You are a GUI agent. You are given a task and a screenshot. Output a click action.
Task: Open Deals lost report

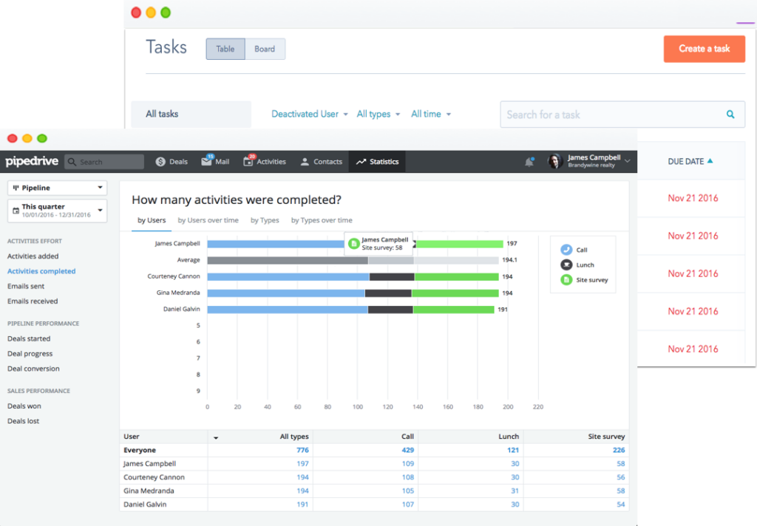[x=23, y=421]
